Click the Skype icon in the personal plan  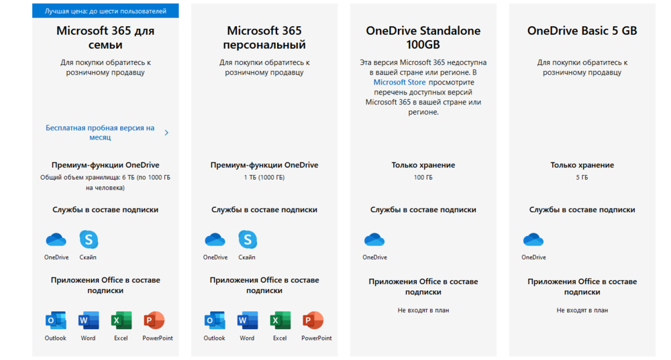[x=248, y=239]
